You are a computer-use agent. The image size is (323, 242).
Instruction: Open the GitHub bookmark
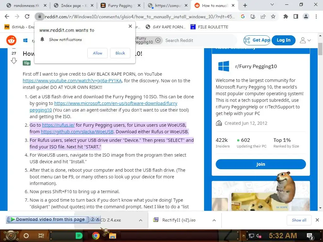[19, 27]
